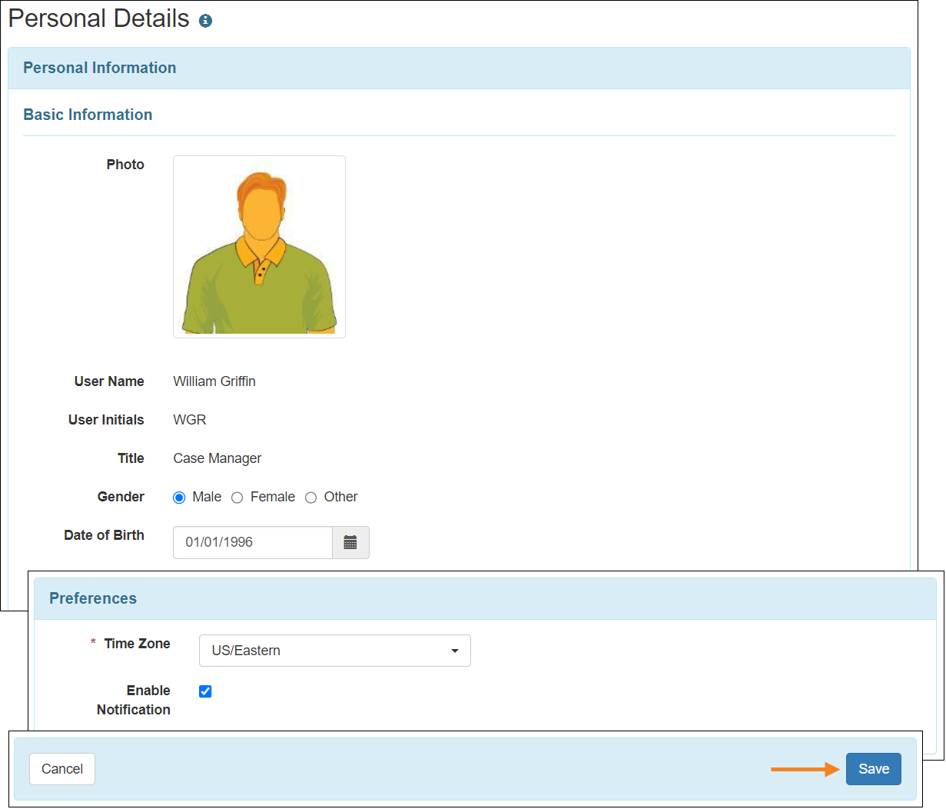Cancel editing personal details
This screenshot has height=809, width=946.
61,768
